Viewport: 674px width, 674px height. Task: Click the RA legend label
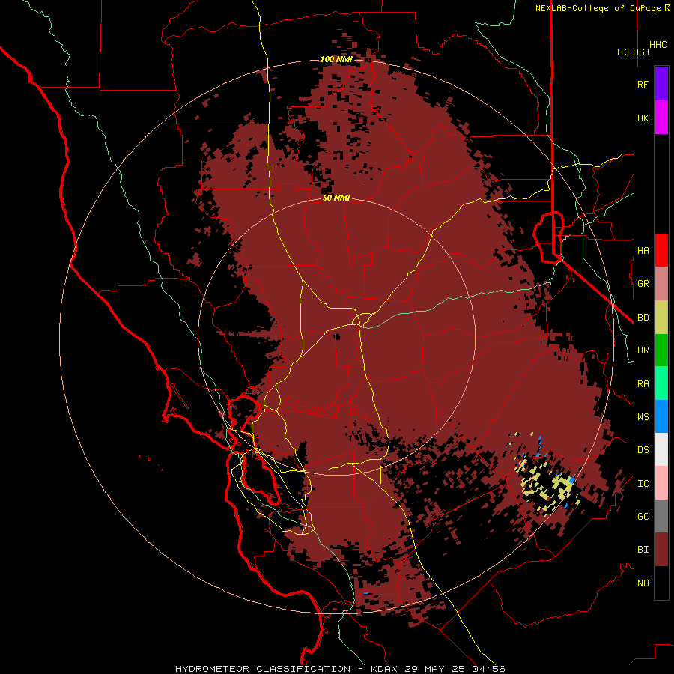point(643,384)
